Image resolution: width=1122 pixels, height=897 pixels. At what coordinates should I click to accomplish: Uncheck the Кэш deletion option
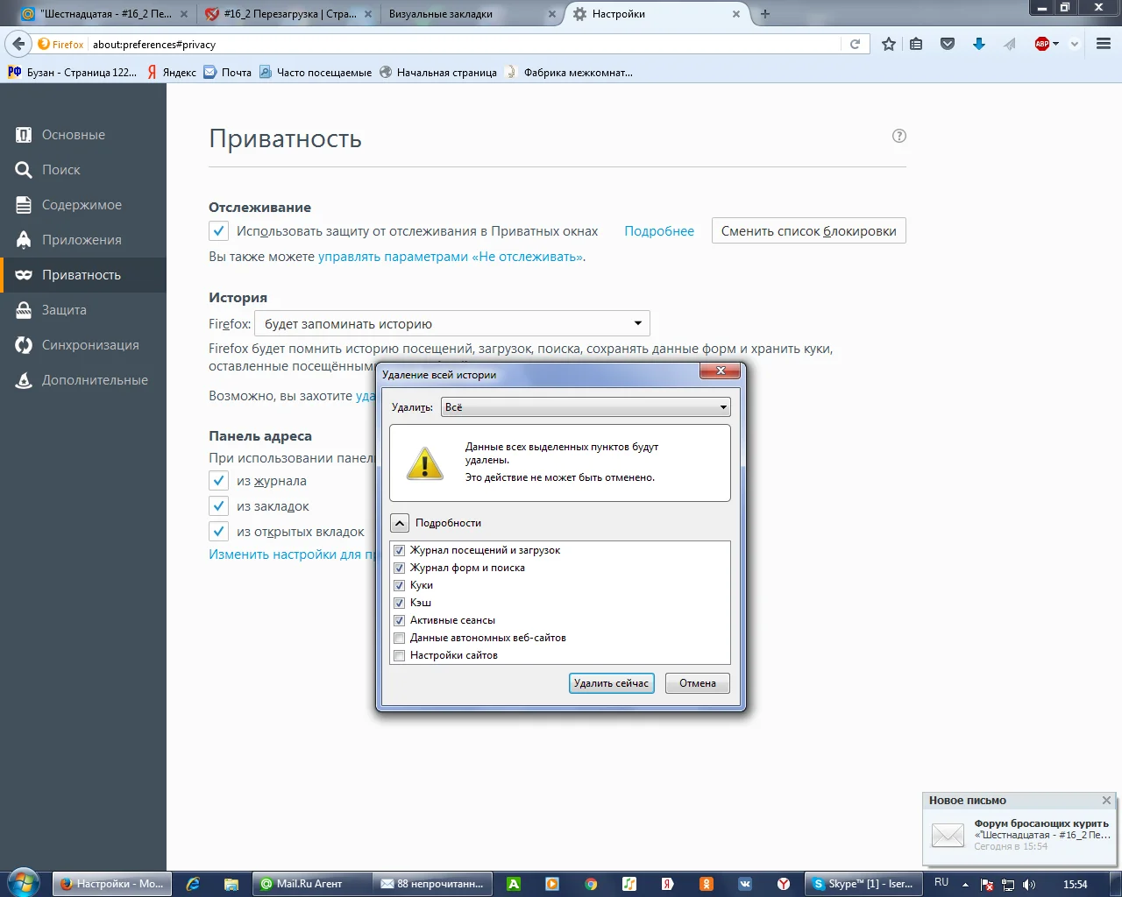coord(400,603)
